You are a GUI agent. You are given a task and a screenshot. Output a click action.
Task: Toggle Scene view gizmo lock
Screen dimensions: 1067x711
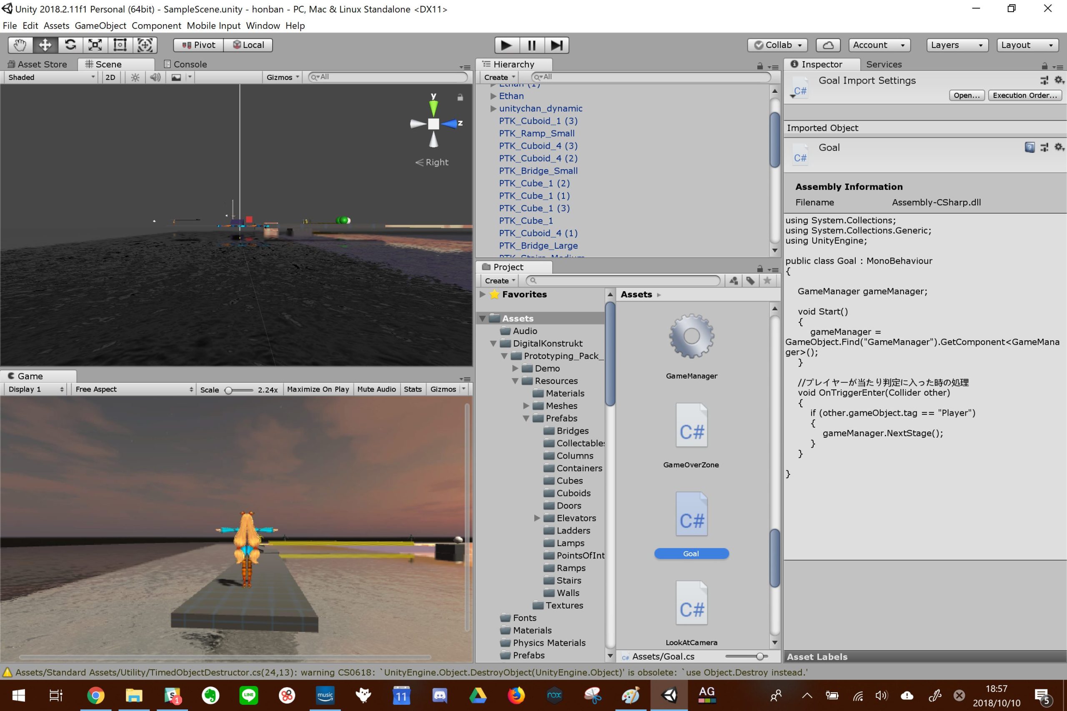pyautogui.click(x=460, y=97)
